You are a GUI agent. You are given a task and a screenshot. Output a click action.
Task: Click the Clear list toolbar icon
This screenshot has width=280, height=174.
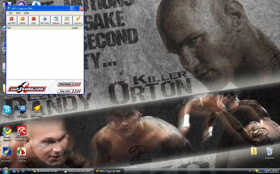tap(33, 20)
